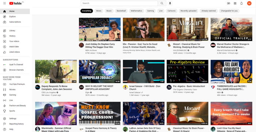Select the Music filter chip

click(109, 11)
